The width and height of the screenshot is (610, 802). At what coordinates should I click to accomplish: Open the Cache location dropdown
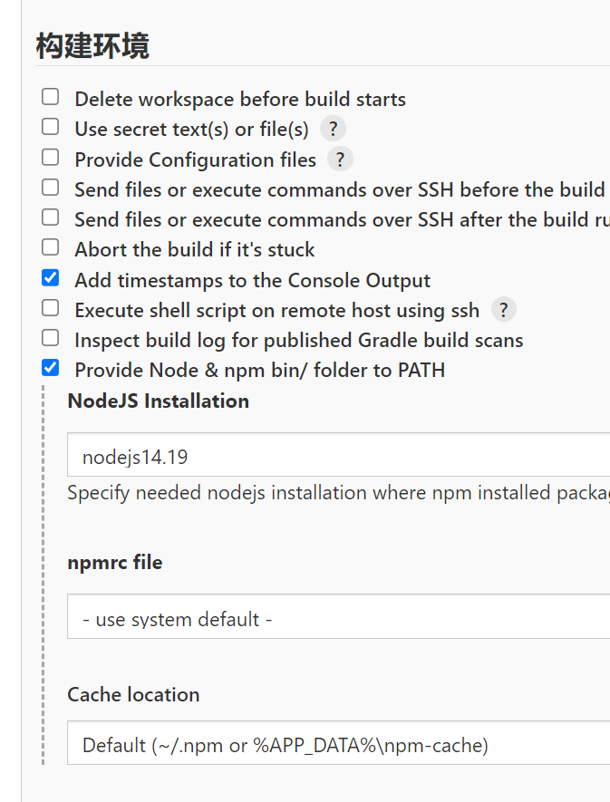point(337,744)
